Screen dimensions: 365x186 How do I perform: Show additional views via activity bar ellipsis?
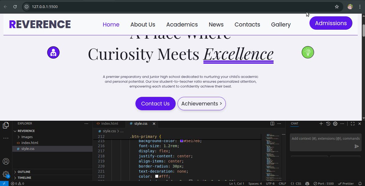(6, 138)
